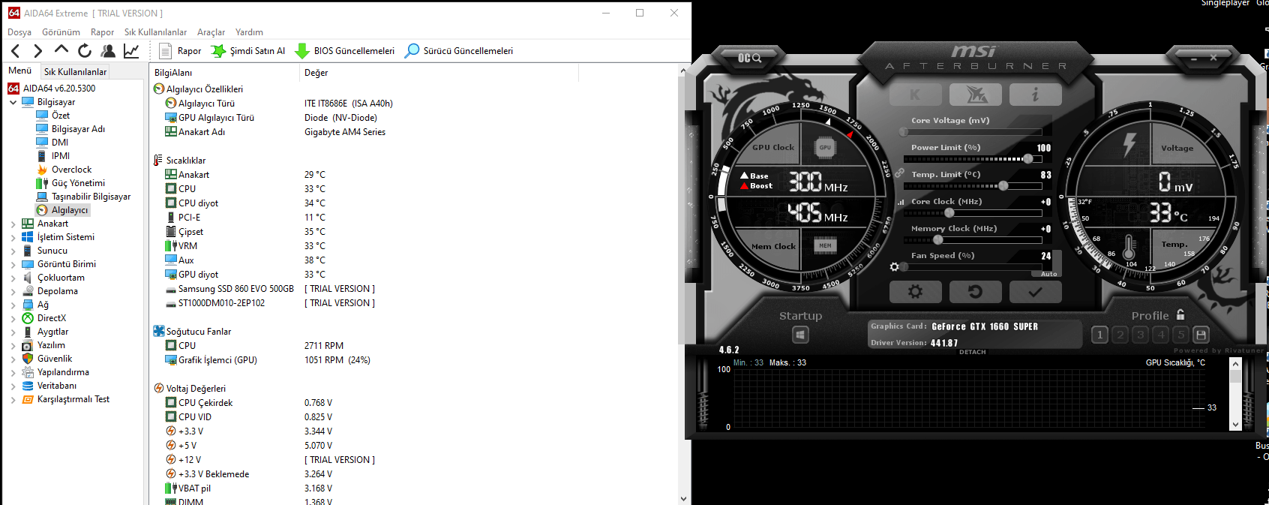Open the Rapor report button

click(180, 51)
